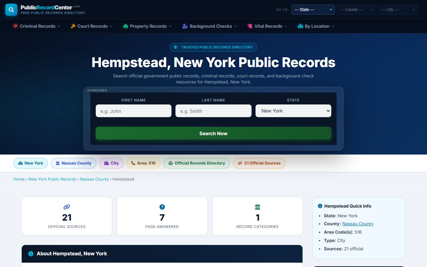Open the City dropdown in Go To bar
Image resolution: width=427 pixels, height=267 pixels.
point(398,10)
